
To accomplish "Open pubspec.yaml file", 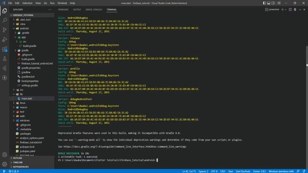I will click(x=32, y=151).
